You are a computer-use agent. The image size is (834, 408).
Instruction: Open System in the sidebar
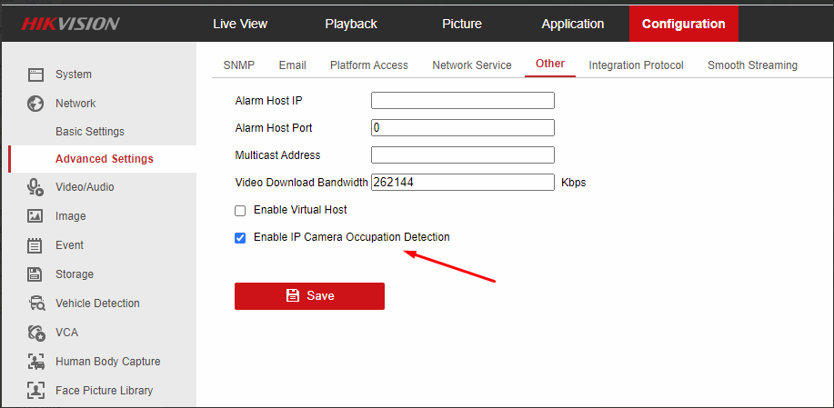click(74, 75)
